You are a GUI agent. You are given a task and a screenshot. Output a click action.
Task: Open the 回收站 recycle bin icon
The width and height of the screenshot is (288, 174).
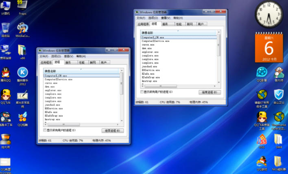[x=6, y=28]
